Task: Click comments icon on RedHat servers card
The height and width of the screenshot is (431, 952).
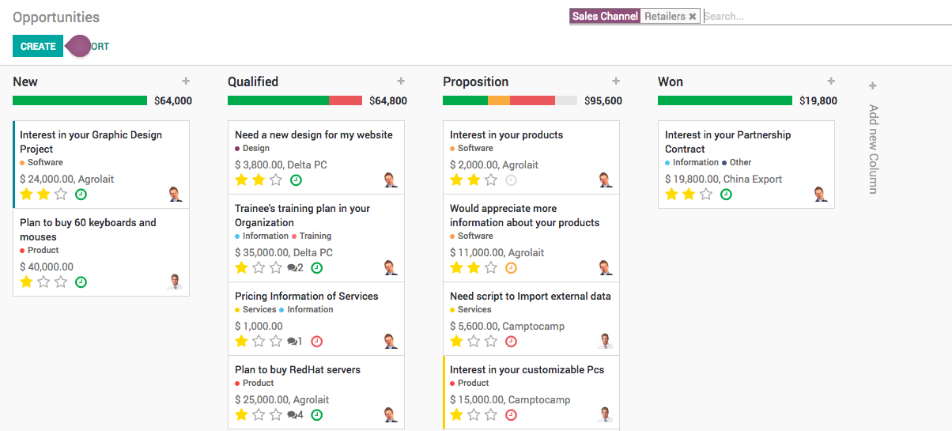Action: pos(294,415)
